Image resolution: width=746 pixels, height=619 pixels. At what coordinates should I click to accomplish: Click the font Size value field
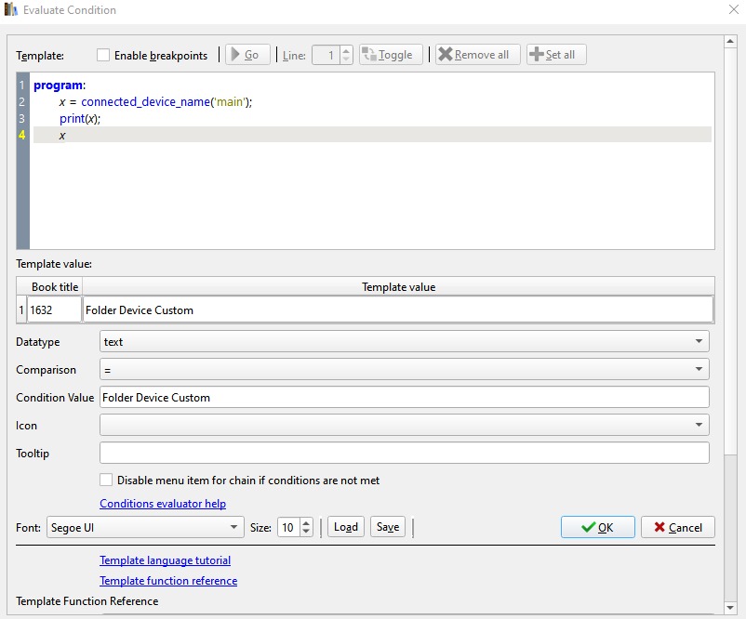(288, 527)
